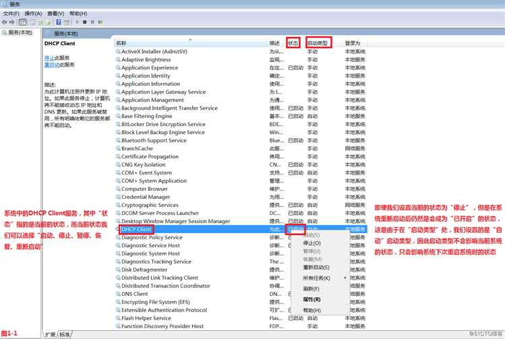
Task: Open the blue Help toolbar icon
Action: [x=59, y=22]
